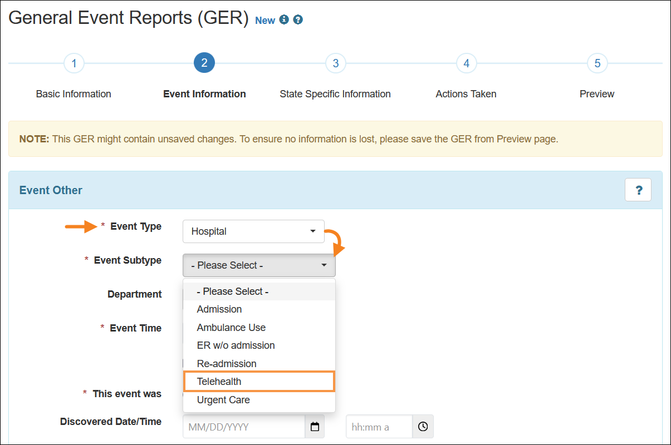
Task: Open the help question mark icon beside the title
Action: [298, 20]
